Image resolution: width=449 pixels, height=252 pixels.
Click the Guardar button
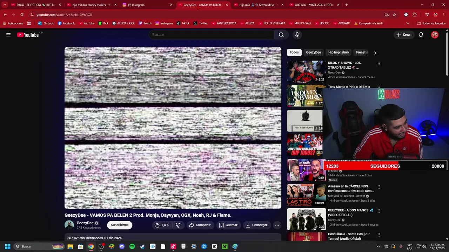click(228, 225)
